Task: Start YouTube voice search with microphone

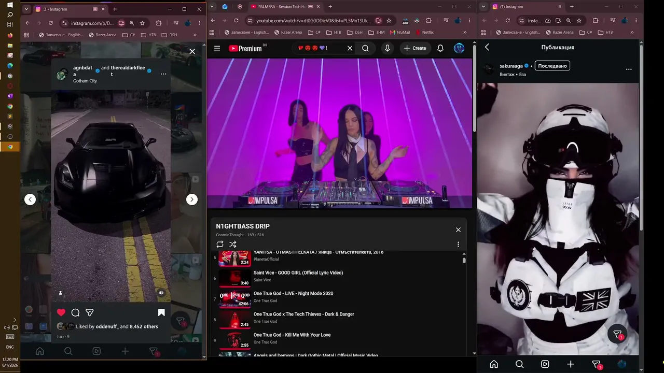Action: click(x=387, y=48)
